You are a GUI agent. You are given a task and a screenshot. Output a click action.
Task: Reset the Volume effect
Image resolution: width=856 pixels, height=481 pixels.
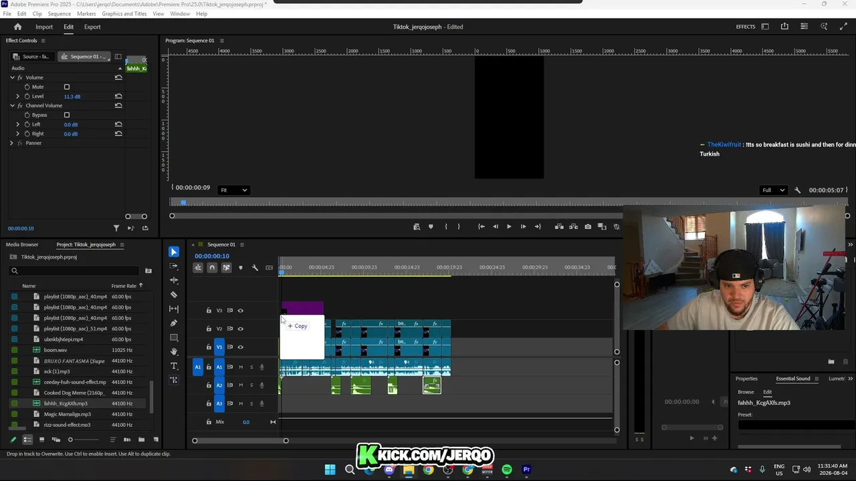click(x=118, y=77)
